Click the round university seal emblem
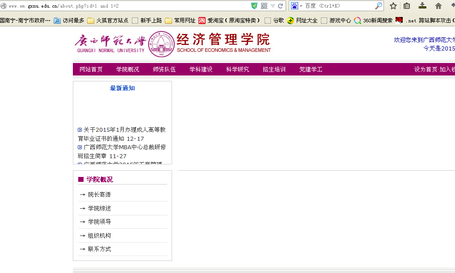 (x=161, y=44)
